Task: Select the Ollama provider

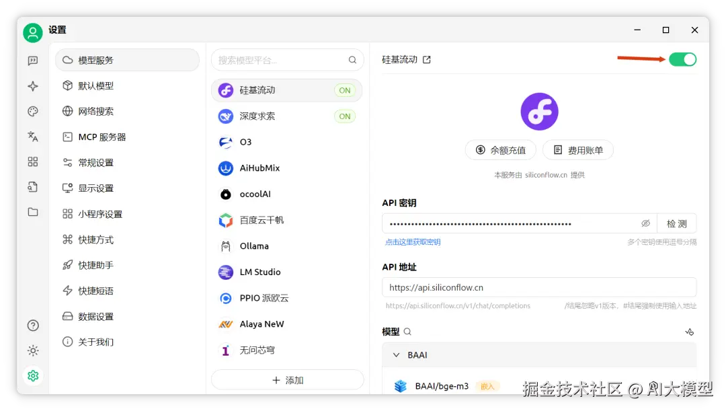Action: point(287,246)
